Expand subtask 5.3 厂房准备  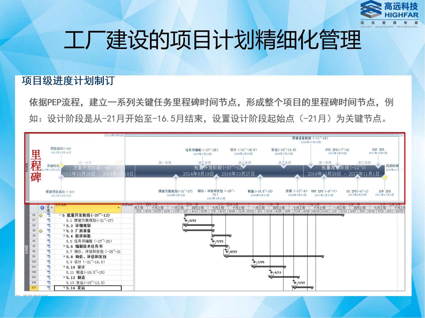[64, 230]
